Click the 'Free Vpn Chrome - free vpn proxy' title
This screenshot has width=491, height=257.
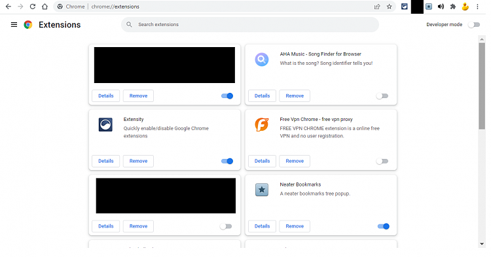[316, 119]
